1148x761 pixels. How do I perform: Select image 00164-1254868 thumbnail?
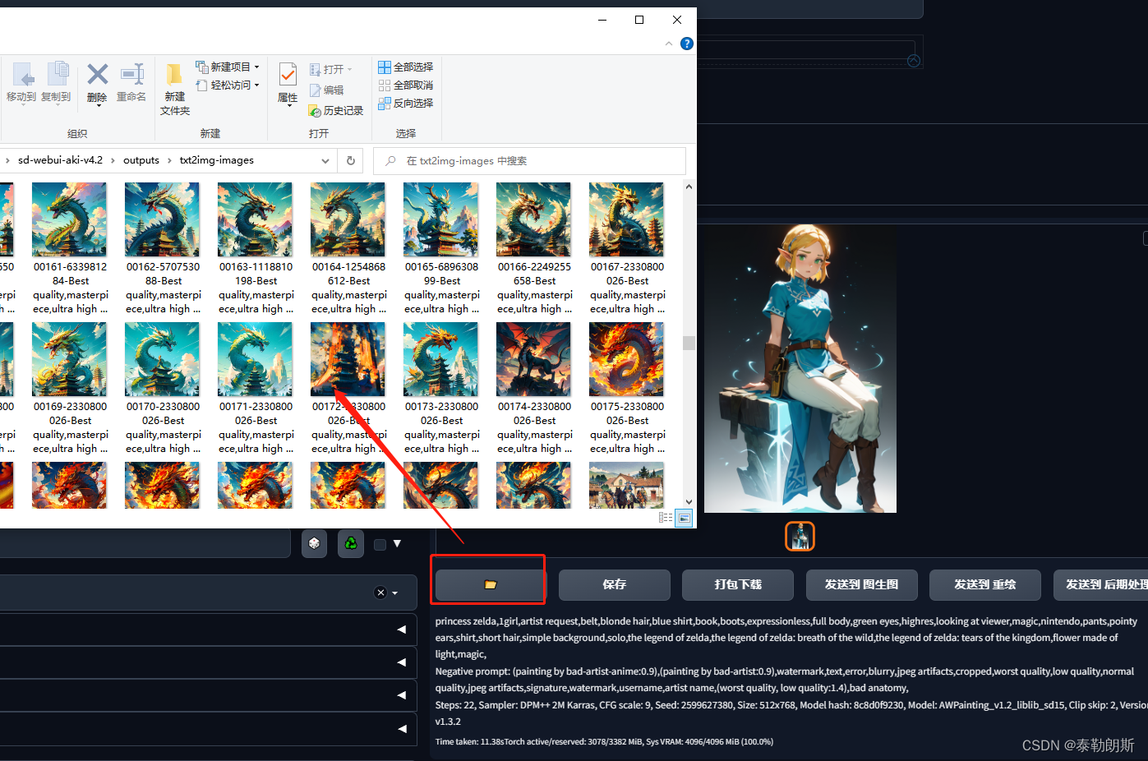point(348,219)
